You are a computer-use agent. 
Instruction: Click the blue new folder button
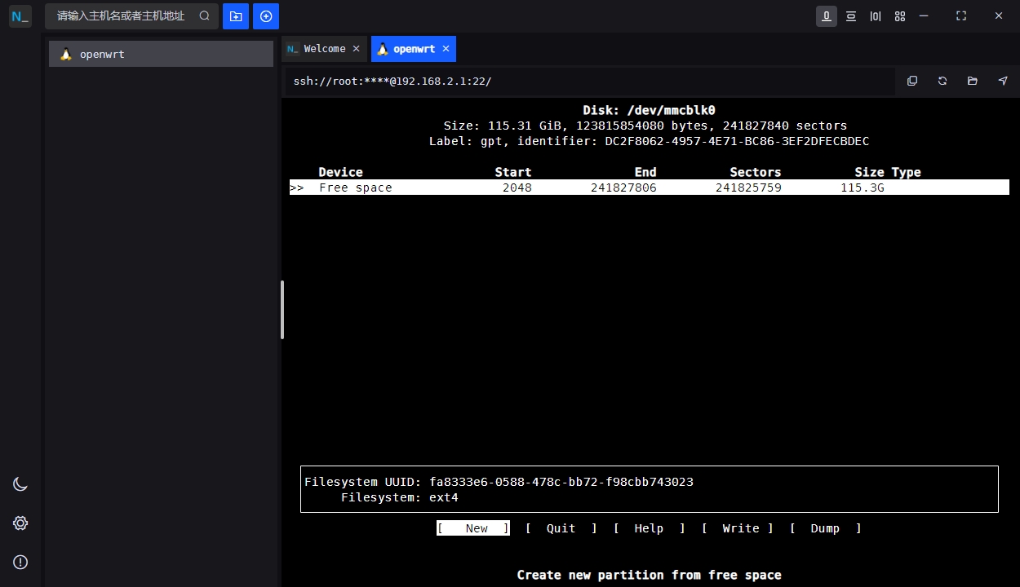(236, 16)
